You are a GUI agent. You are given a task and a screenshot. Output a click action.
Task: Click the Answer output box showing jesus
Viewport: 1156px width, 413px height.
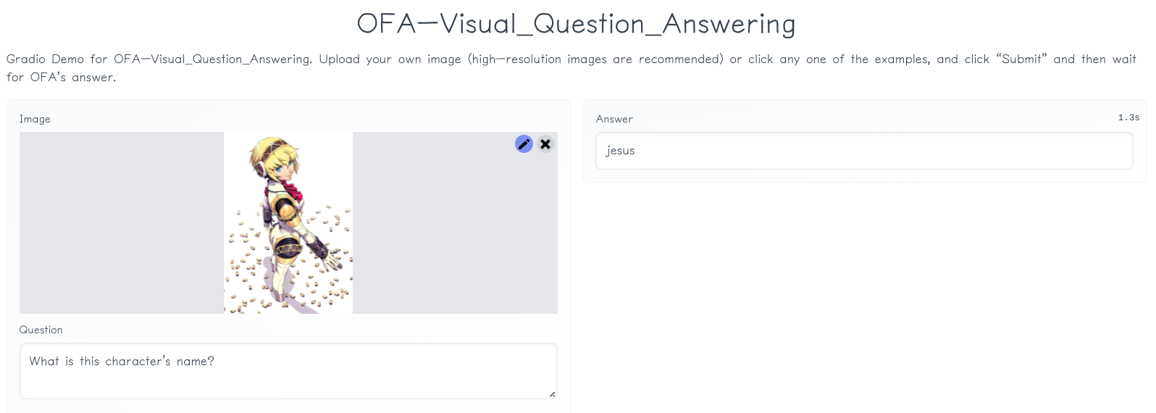864,151
